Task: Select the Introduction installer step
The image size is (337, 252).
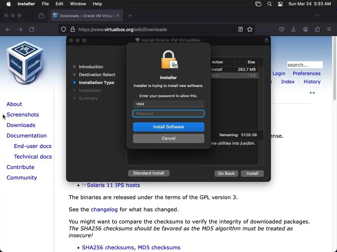Action: pyautogui.click(x=91, y=67)
